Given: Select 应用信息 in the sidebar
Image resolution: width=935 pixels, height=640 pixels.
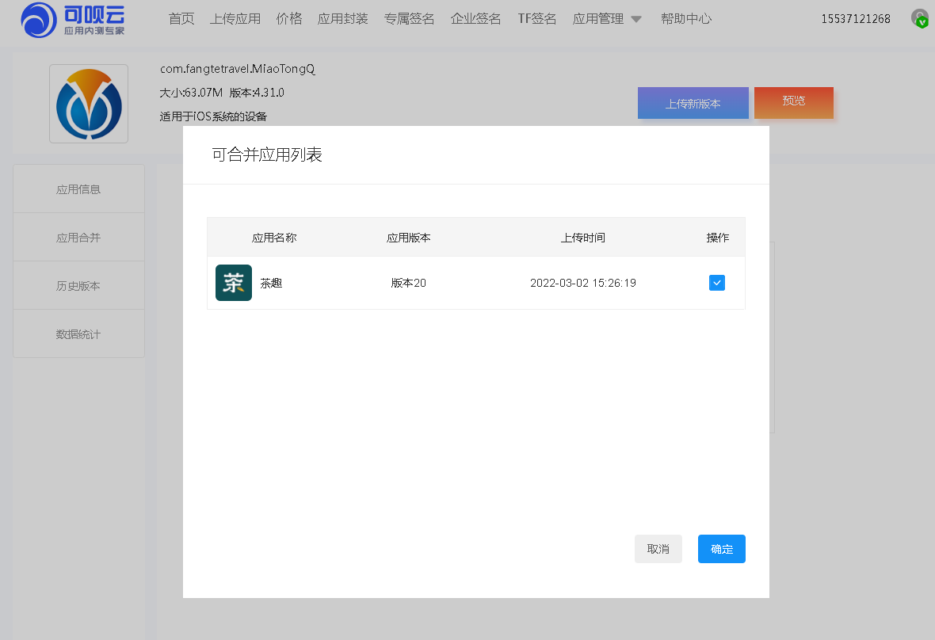Looking at the screenshot, I should [x=78, y=188].
